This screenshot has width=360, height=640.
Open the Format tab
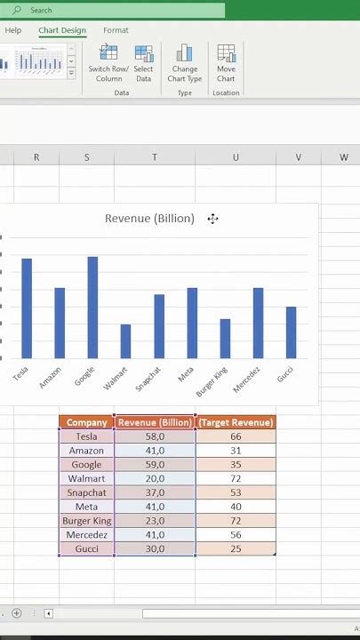116,30
